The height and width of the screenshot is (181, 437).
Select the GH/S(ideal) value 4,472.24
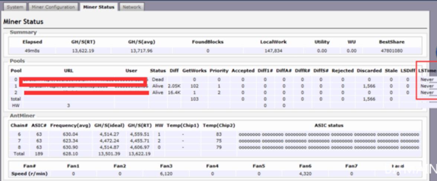click(109, 141)
